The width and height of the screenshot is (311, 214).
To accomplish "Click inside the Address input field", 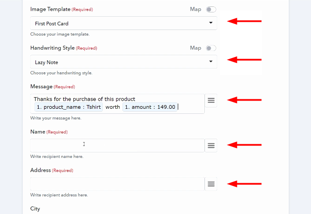I will click(117, 184).
